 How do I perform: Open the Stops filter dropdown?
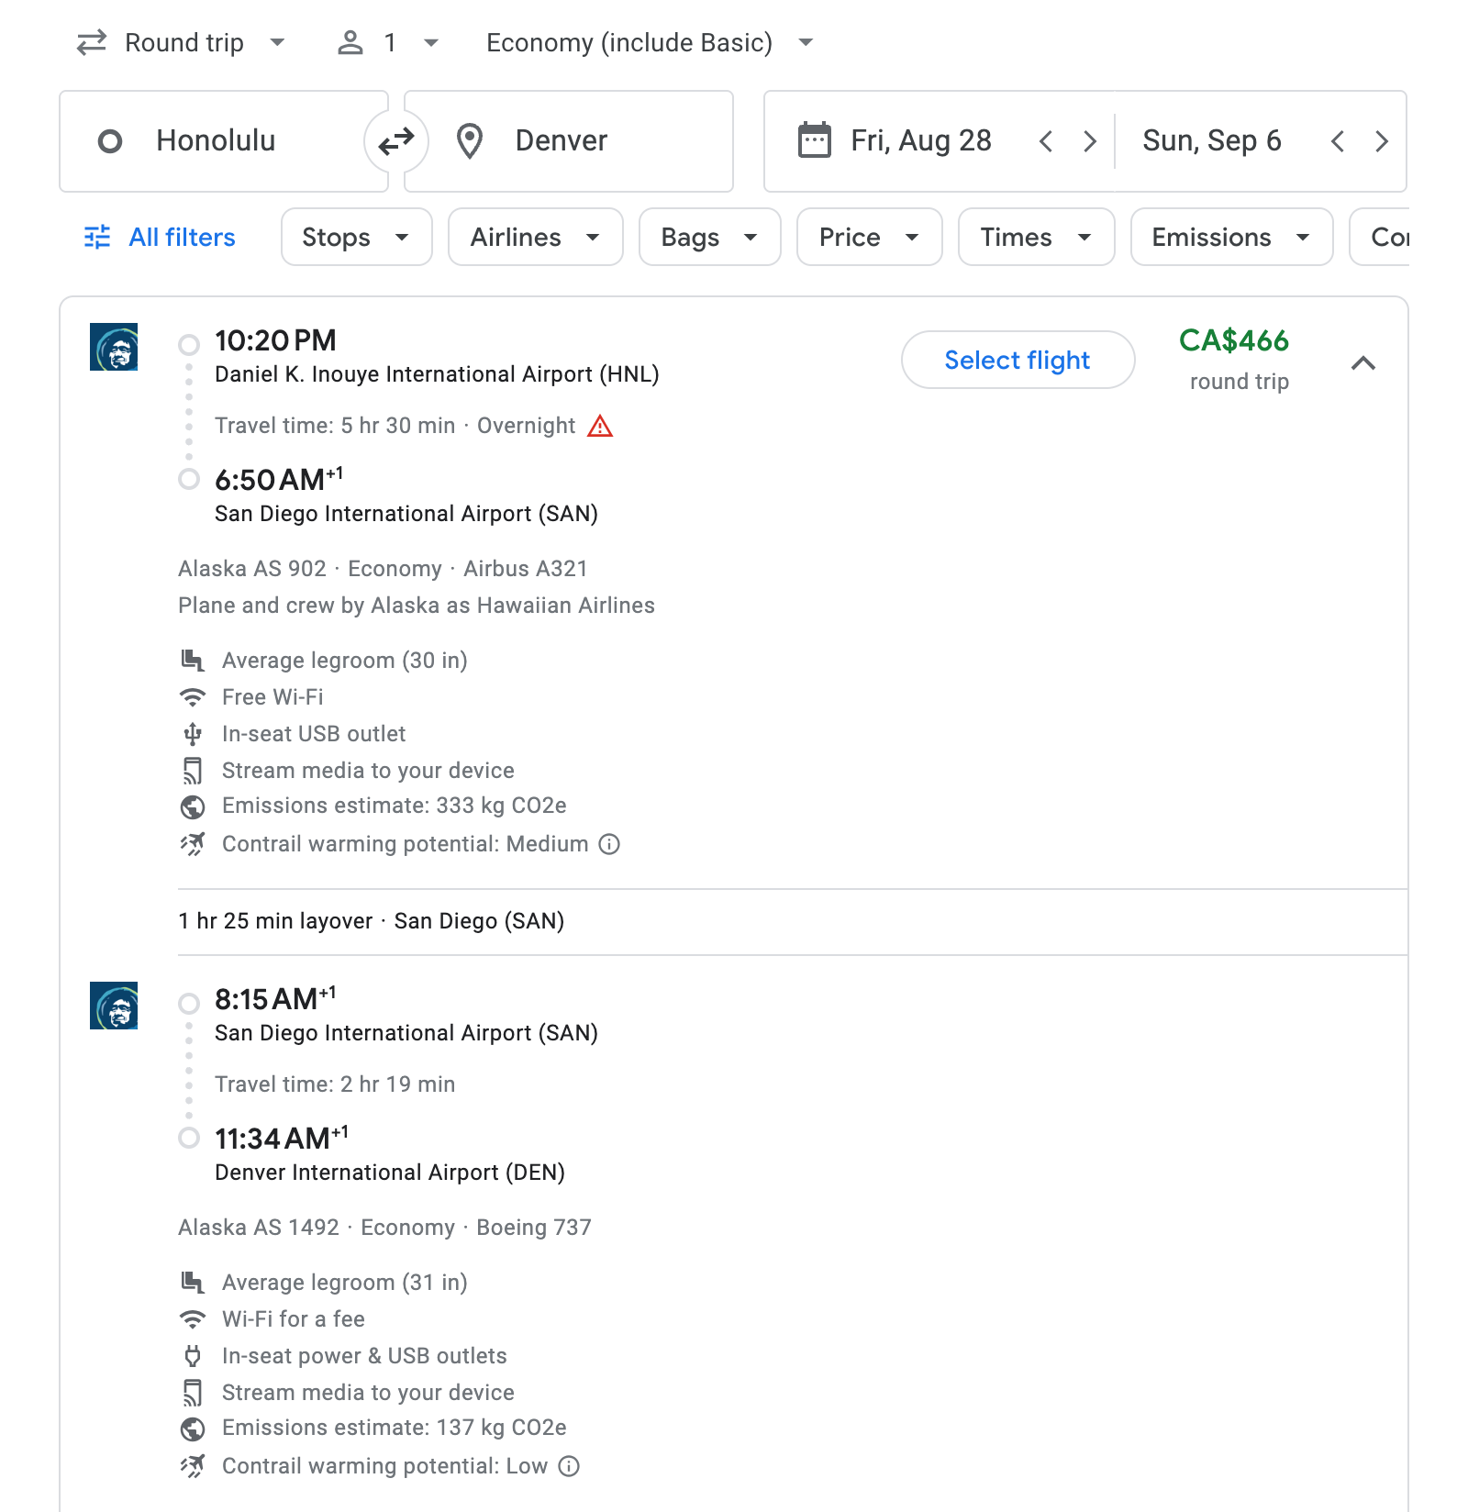click(356, 237)
